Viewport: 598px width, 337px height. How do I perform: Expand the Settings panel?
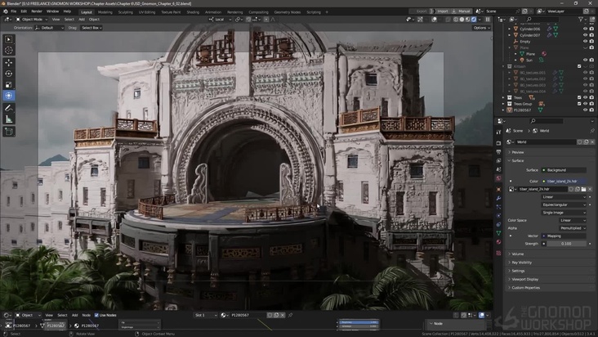[x=549, y=271]
